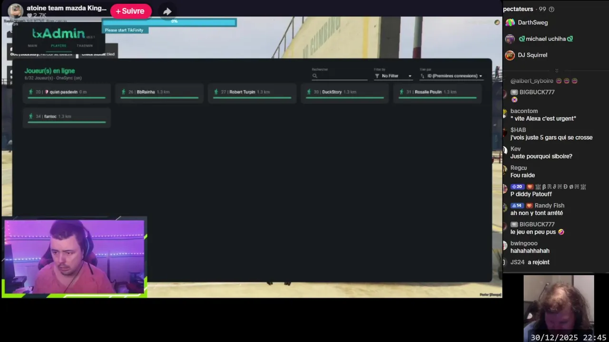Click the Joueur(s) en ligne heading
609x342 pixels.
49,71
